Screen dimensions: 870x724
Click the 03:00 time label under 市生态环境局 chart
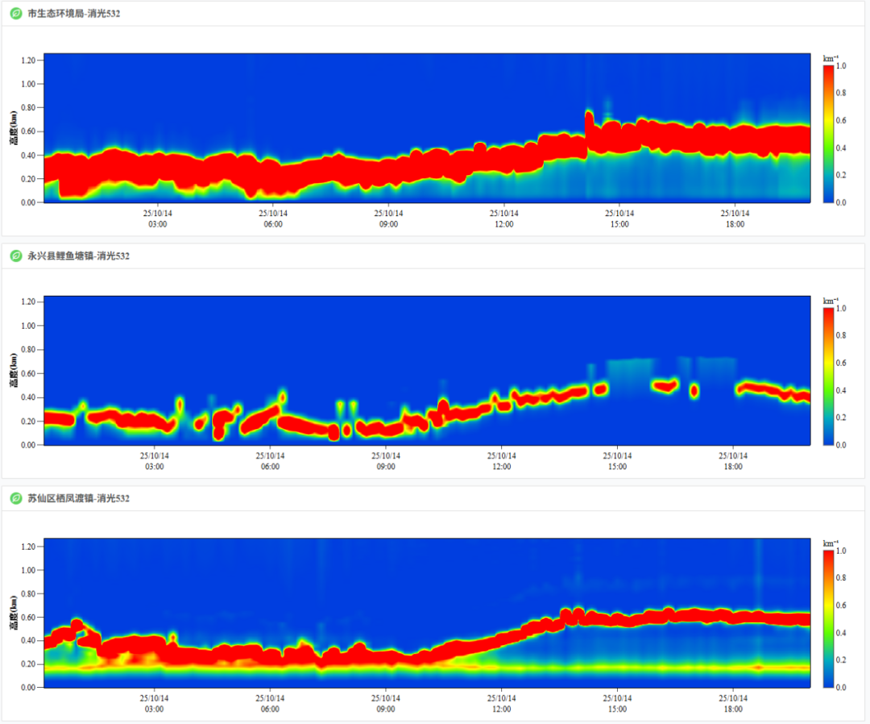pyautogui.click(x=157, y=224)
